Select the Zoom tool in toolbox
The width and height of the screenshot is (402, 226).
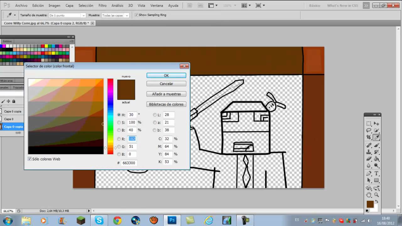(x=377, y=195)
